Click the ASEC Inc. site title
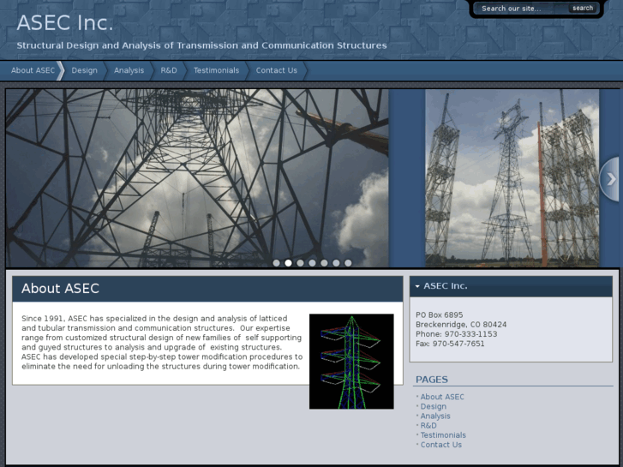The height and width of the screenshot is (467, 623). [x=65, y=23]
